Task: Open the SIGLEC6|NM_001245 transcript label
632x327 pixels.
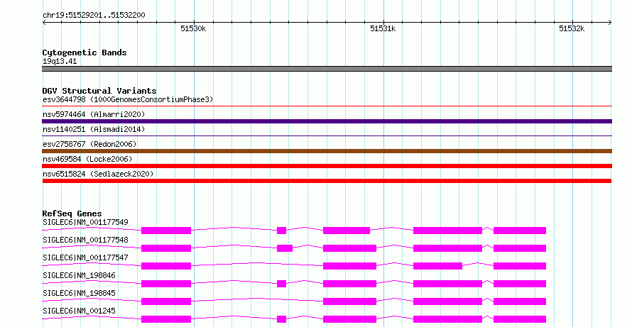Action: click(x=79, y=311)
